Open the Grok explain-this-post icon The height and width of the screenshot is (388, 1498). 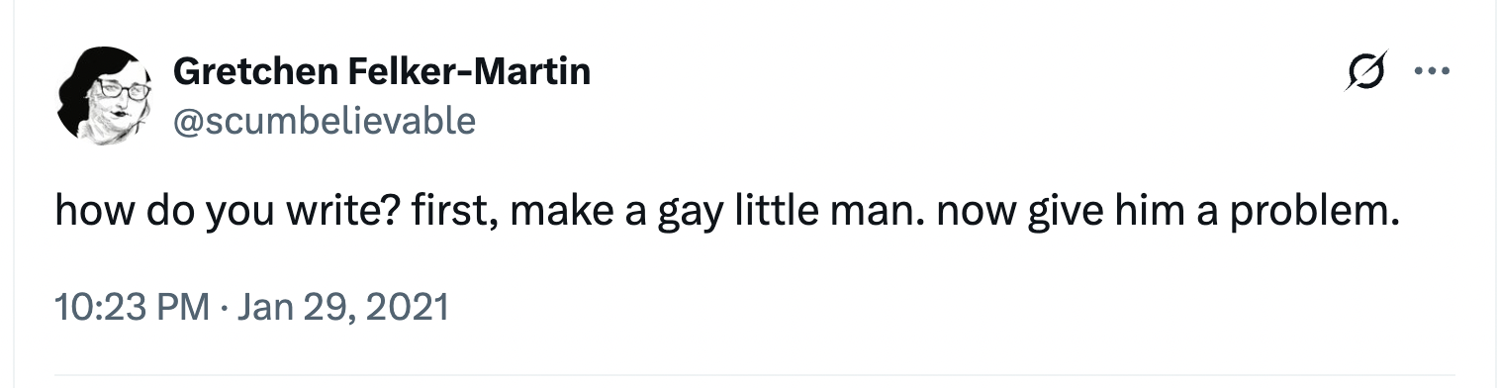pyautogui.click(x=1366, y=72)
